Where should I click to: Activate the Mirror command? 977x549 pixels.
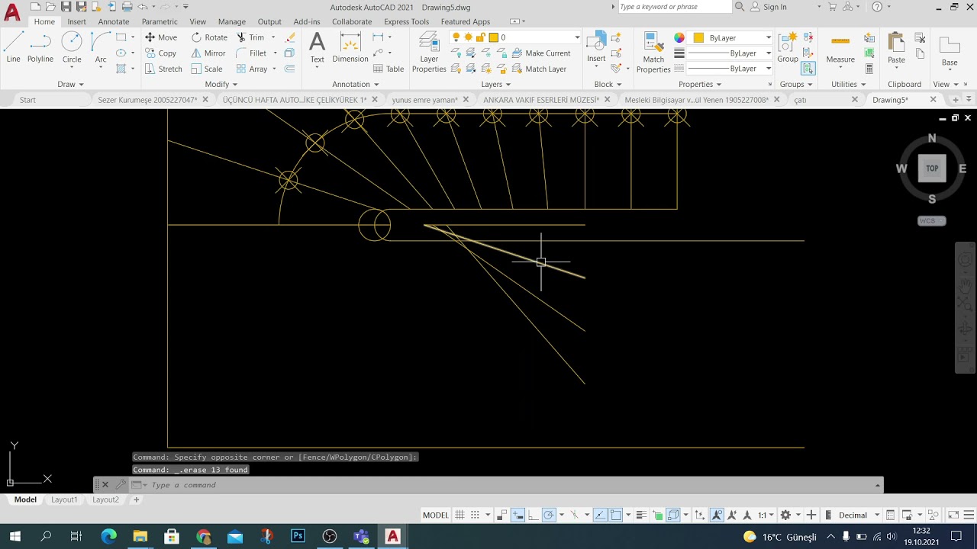tap(208, 53)
